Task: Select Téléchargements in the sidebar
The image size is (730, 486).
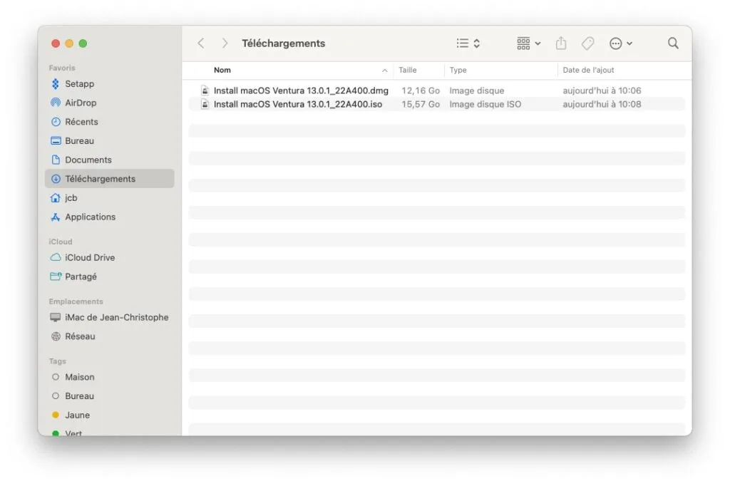Action: coord(109,179)
